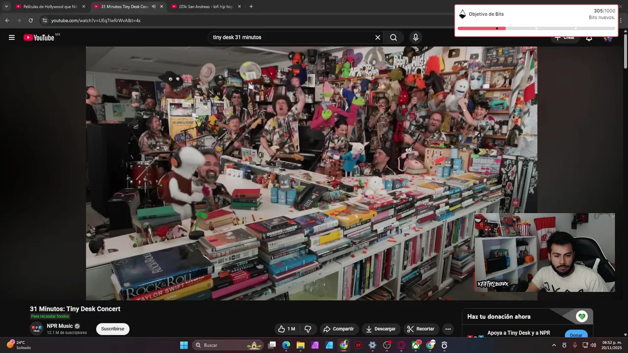Screen dimensions: 628x353
Task: Open the Settings gear on the taskbar
Action: click(372, 345)
